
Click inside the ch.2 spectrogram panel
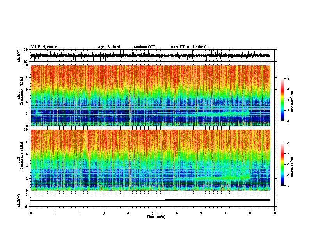coord(151,160)
